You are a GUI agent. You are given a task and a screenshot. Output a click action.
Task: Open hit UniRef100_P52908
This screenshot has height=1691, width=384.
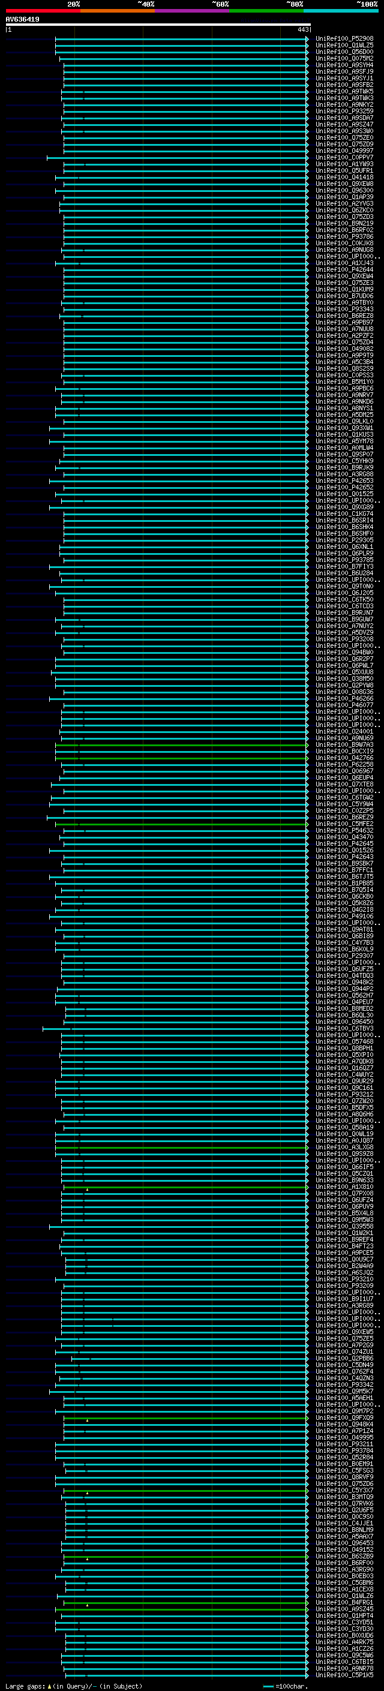[344, 39]
